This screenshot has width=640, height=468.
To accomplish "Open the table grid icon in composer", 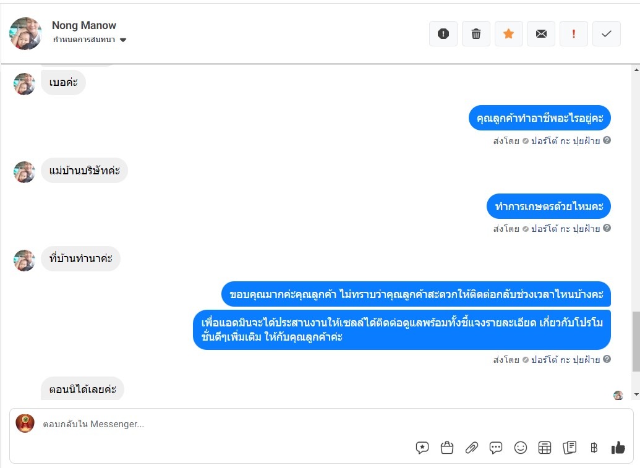I will tap(545, 448).
